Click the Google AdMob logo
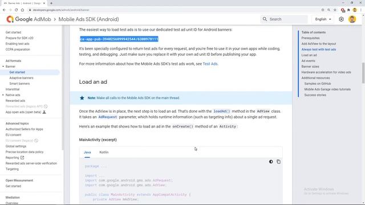This screenshot has height=205, width=365. (x=29, y=19)
